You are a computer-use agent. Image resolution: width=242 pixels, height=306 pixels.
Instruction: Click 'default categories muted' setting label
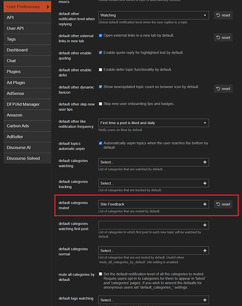[x=73, y=205]
